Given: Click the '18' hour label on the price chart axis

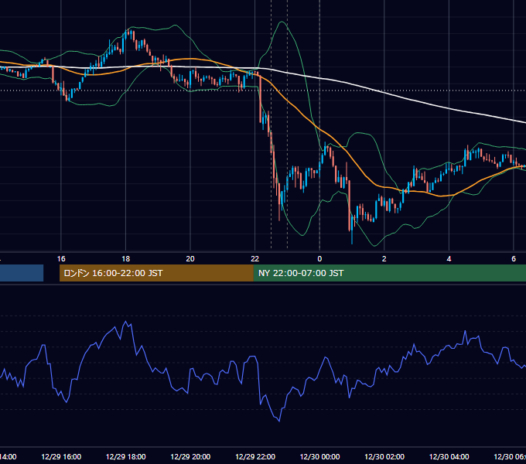Looking at the screenshot, I should tap(126, 259).
